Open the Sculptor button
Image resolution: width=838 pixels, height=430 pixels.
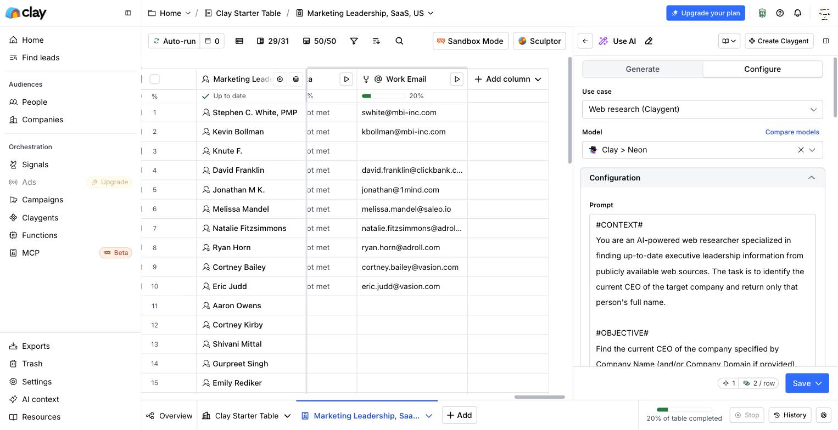[539, 41]
